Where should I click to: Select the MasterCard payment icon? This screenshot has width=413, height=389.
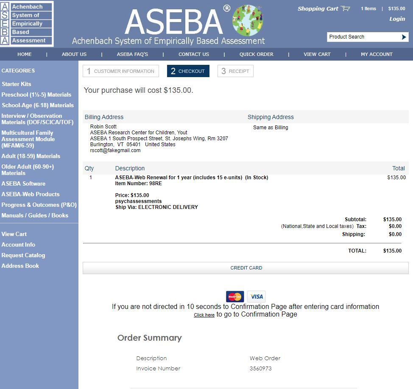point(234,296)
